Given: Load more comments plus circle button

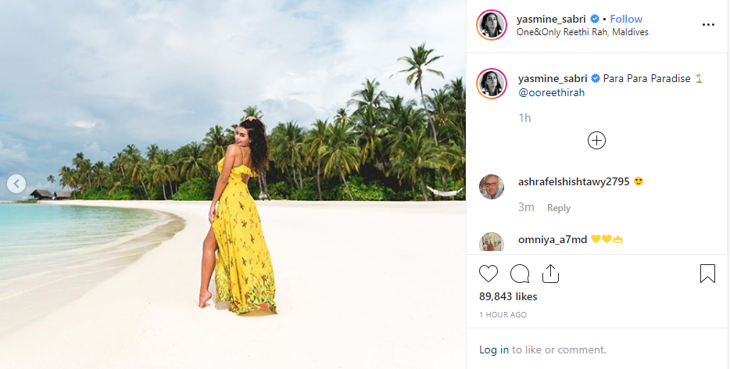Looking at the screenshot, I should click(596, 140).
